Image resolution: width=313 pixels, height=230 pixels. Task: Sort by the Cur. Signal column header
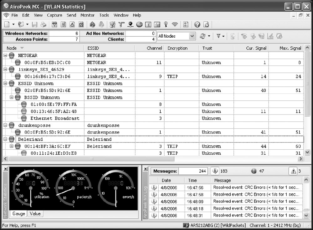pos(251,48)
